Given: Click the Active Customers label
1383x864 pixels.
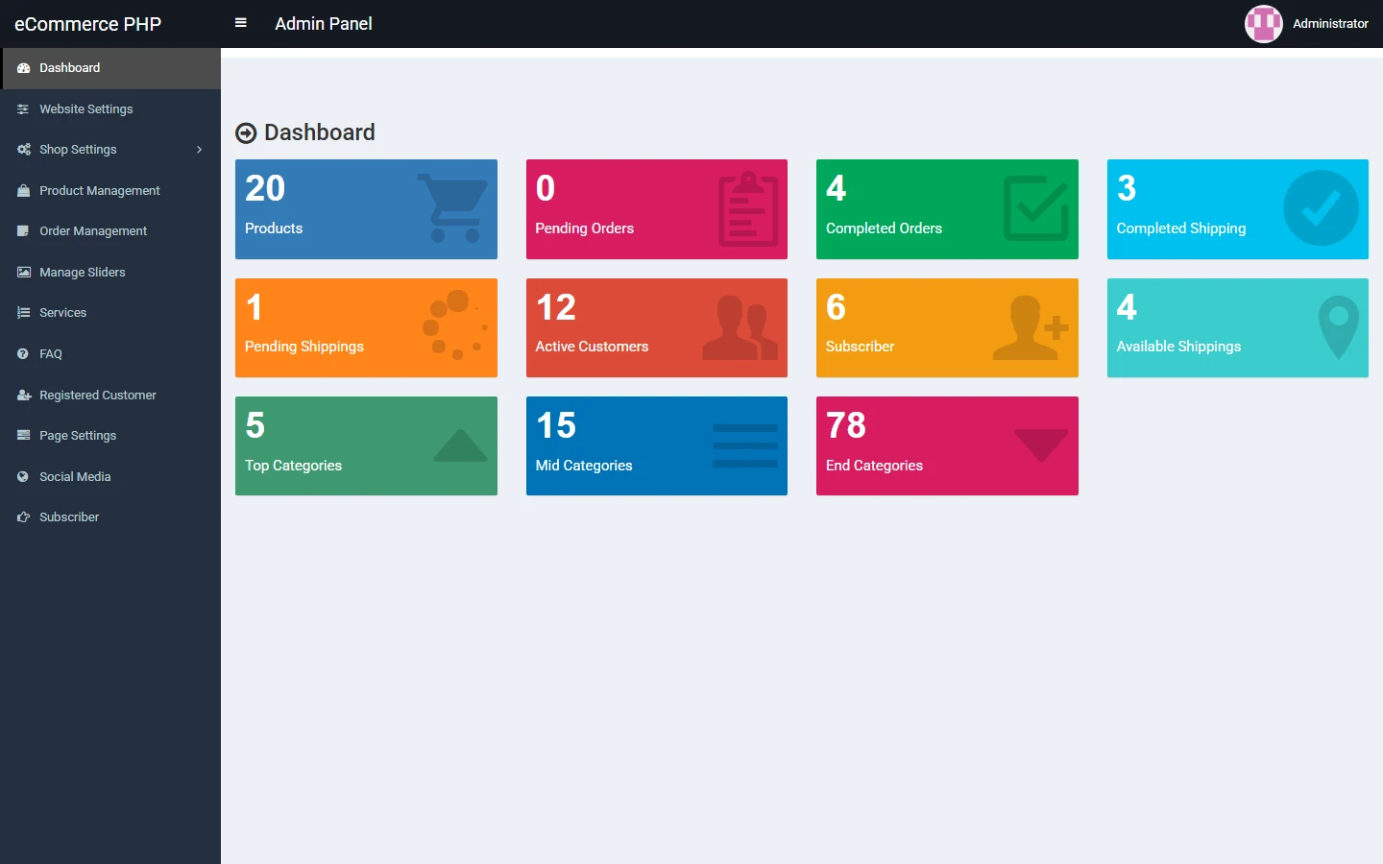Looking at the screenshot, I should pos(592,347).
